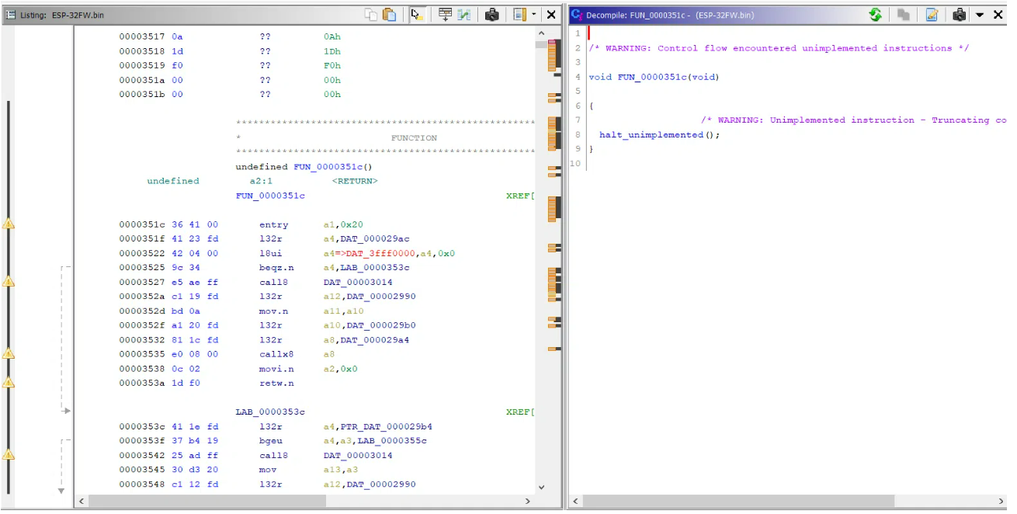Click the warning bookmark beside address 0000351c
Screen dimensions: 1017x514
(9, 224)
